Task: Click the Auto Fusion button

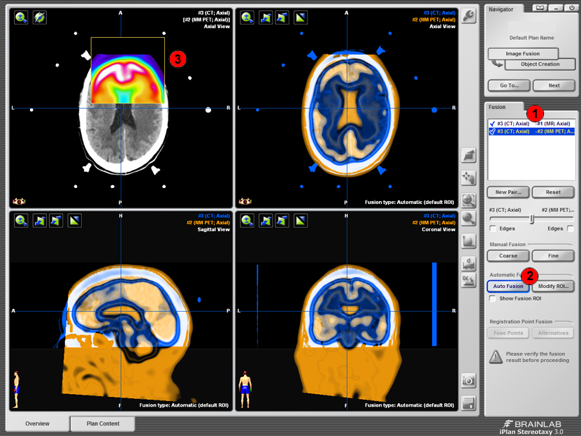Action: pos(508,286)
